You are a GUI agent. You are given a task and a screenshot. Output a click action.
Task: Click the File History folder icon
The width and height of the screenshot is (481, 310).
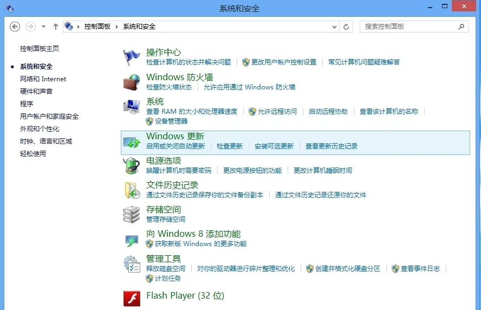coord(132,190)
